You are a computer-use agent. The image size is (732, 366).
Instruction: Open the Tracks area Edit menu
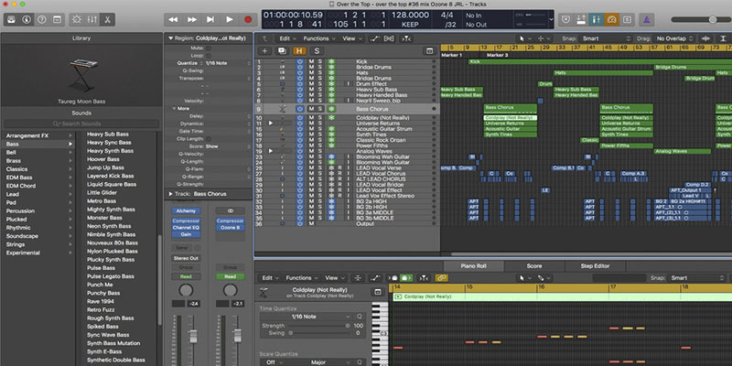coord(287,38)
